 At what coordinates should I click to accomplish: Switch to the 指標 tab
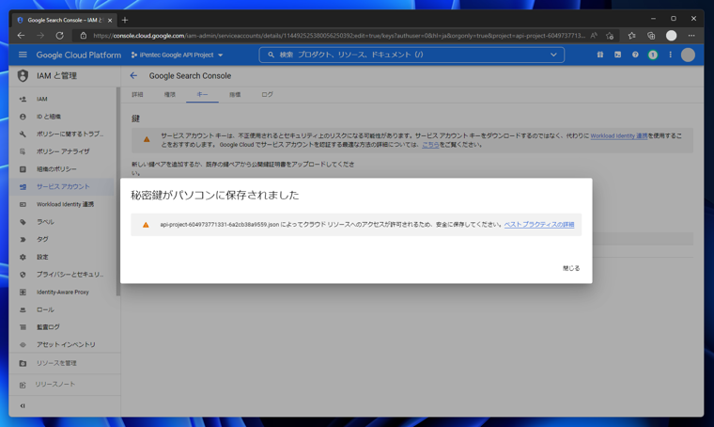235,95
